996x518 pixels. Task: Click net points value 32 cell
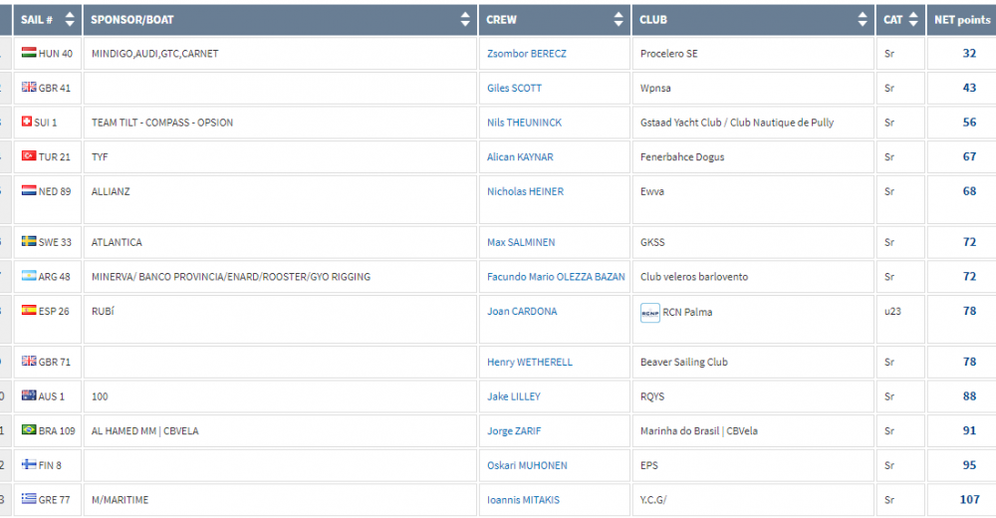tap(968, 54)
